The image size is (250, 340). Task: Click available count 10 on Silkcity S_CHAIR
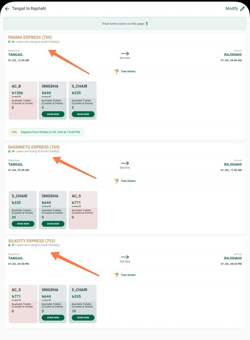74,311
